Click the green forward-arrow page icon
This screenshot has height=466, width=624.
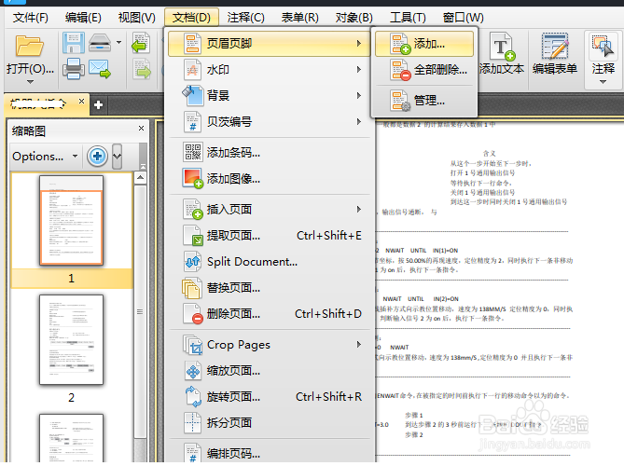pyautogui.click(x=141, y=69)
